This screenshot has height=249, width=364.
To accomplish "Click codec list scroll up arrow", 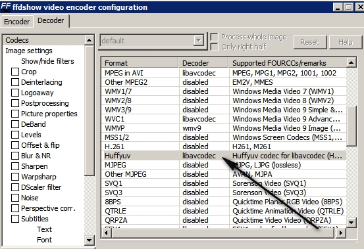I will tap(351, 62).
